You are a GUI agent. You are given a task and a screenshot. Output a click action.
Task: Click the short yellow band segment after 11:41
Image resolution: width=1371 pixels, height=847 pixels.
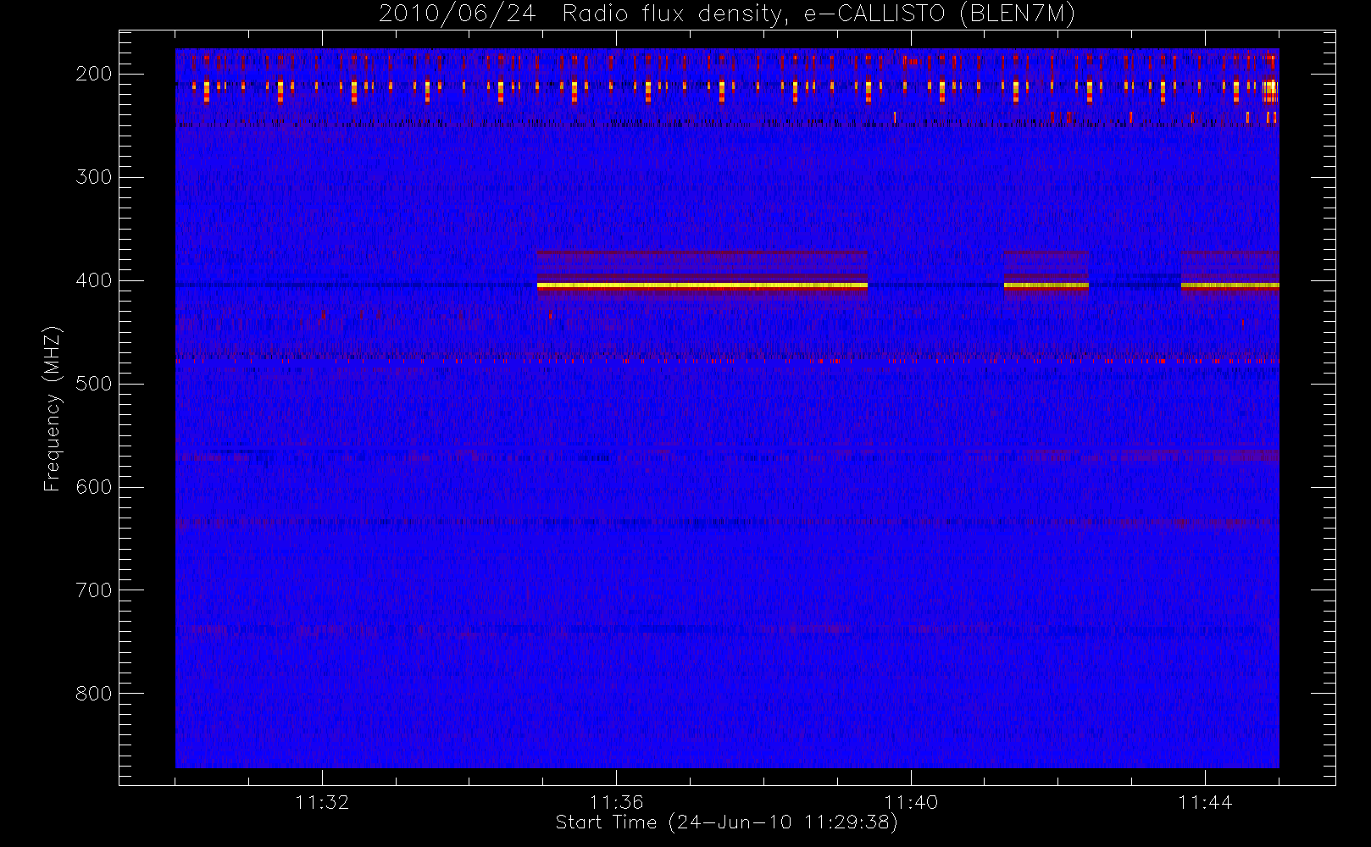(1046, 285)
